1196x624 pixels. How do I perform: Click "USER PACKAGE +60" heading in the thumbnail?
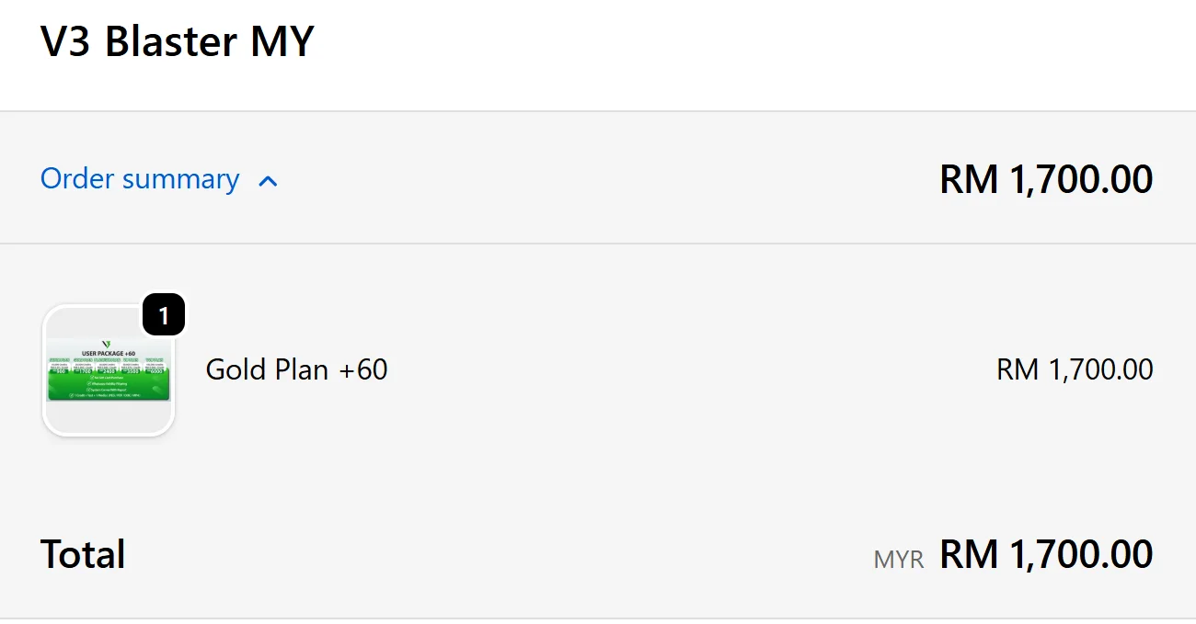pos(109,353)
